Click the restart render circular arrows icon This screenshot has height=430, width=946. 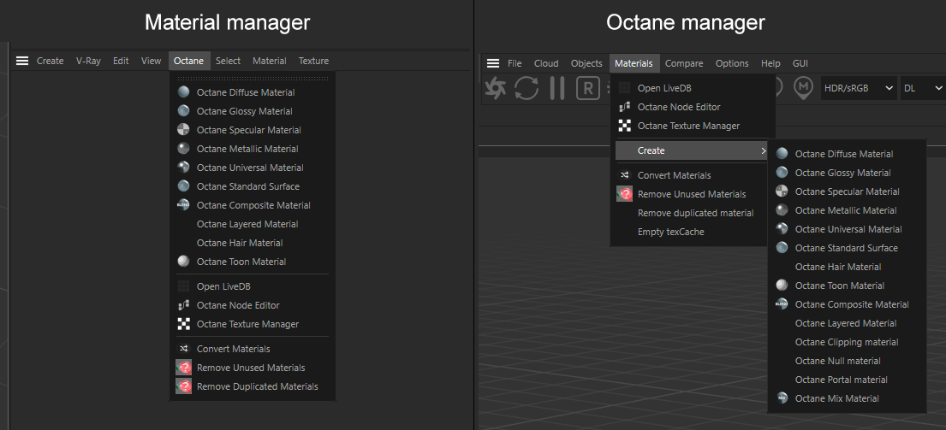tap(527, 89)
